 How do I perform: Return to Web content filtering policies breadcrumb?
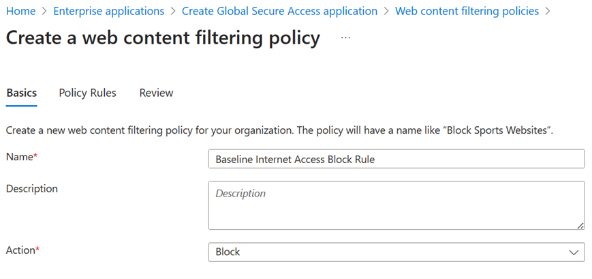tap(467, 11)
